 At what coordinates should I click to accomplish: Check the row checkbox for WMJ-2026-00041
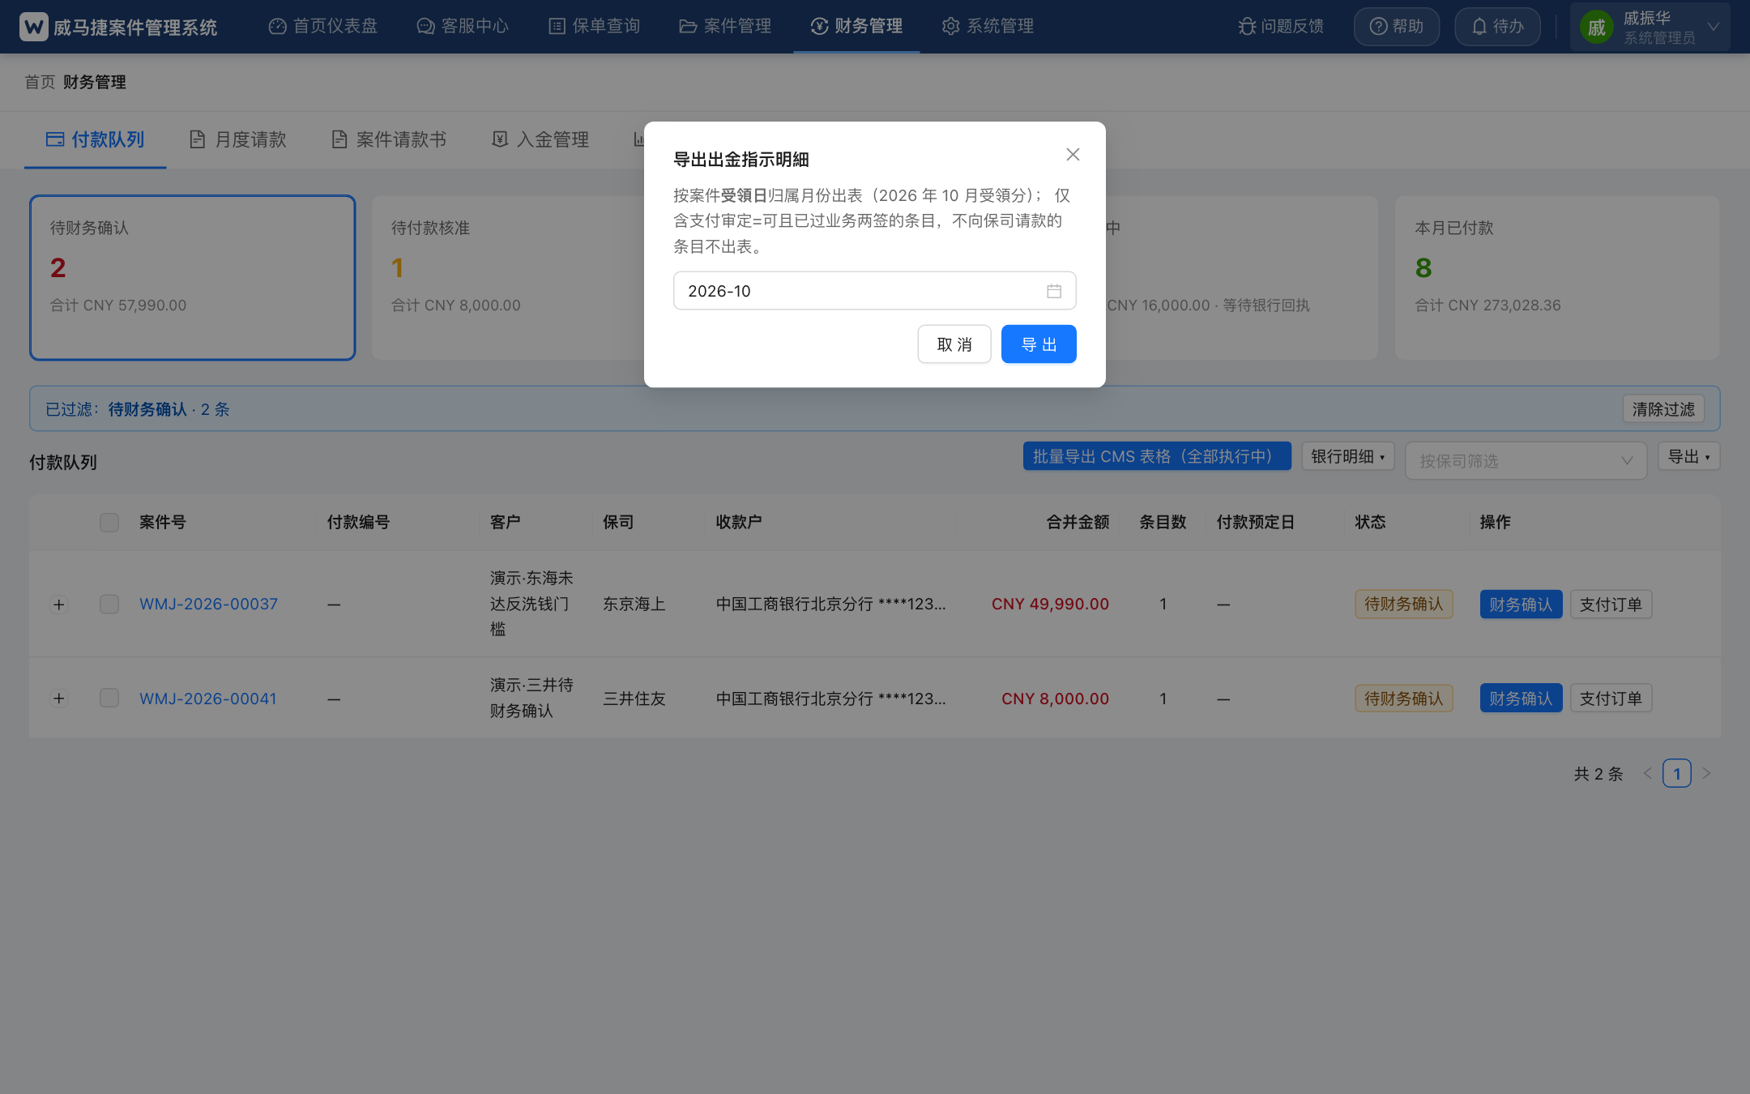109,698
